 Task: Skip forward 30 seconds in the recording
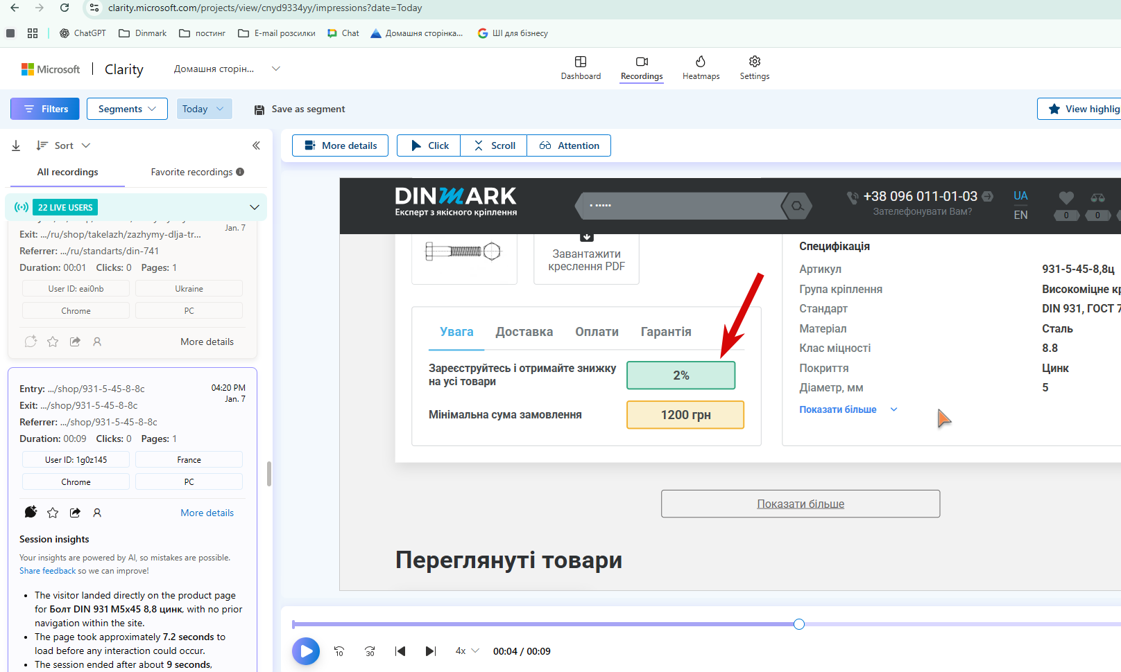(x=370, y=651)
